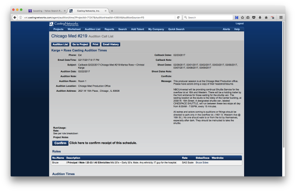Screen dimensions: 296x192
Task: Click the red badge extension icon
Action: [x=272, y=18]
